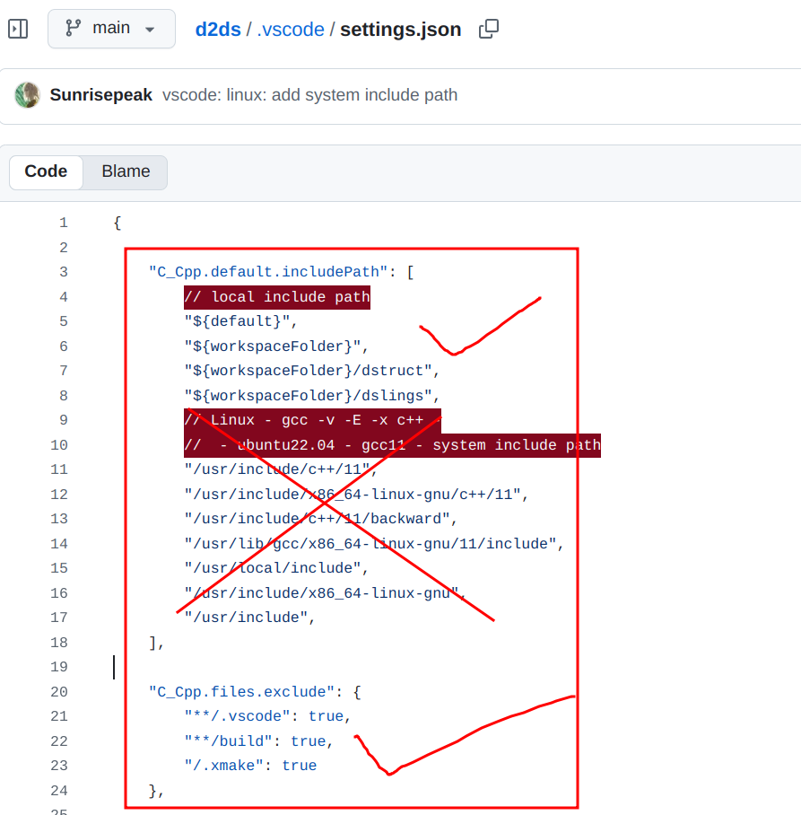Toggle the file tree side panel icon
801x815 pixels.
click(x=18, y=29)
